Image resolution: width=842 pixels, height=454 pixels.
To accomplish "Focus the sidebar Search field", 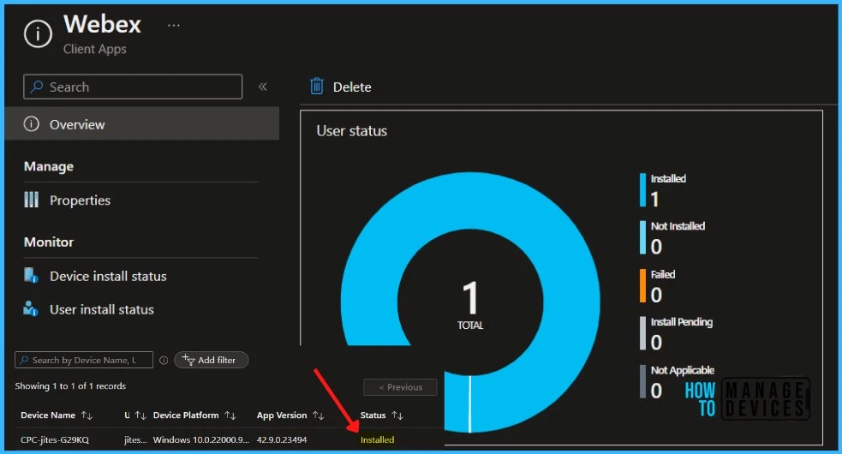I will [133, 87].
